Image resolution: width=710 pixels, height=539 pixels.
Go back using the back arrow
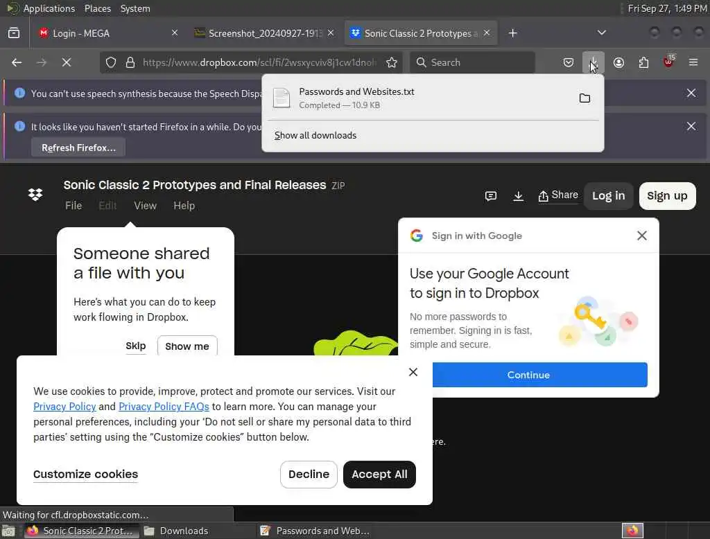17,62
